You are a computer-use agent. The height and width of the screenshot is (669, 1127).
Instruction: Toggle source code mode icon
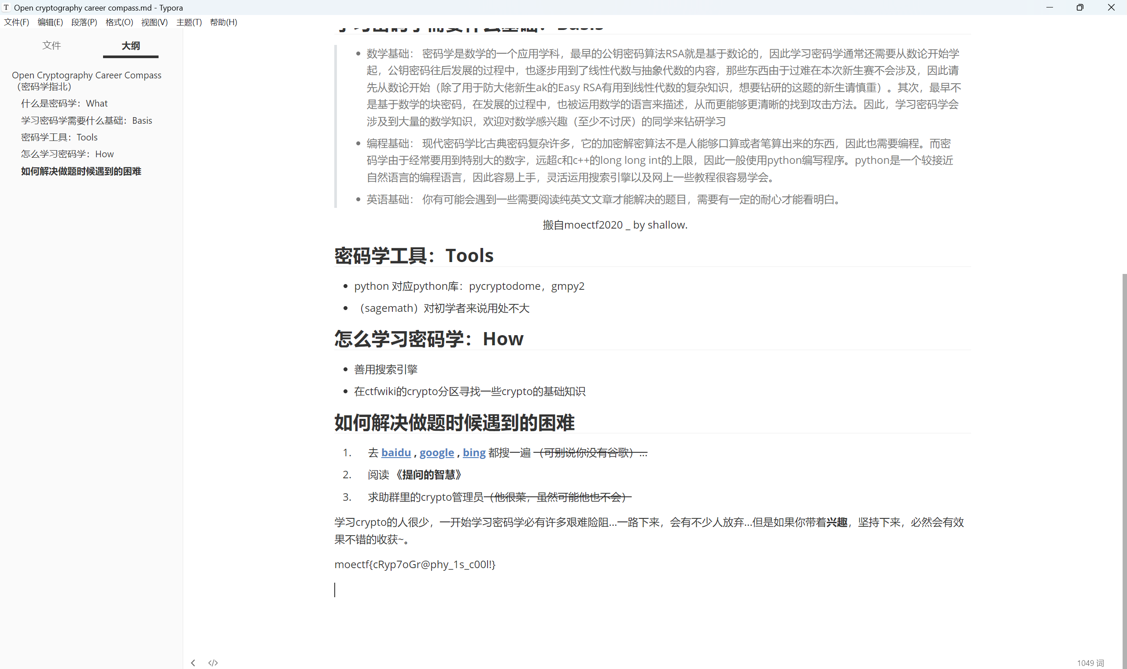click(213, 663)
